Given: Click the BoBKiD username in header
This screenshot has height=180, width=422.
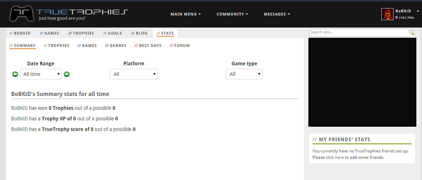Looking at the screenshot, I should coord(403,11).
